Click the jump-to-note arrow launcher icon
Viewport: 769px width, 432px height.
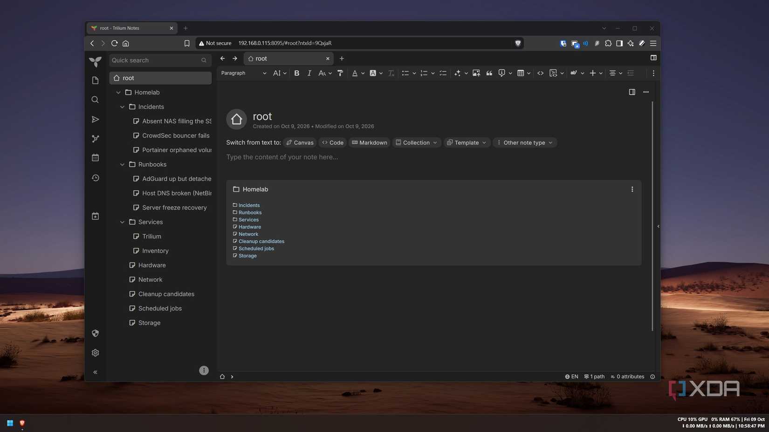tap(95, 120)
